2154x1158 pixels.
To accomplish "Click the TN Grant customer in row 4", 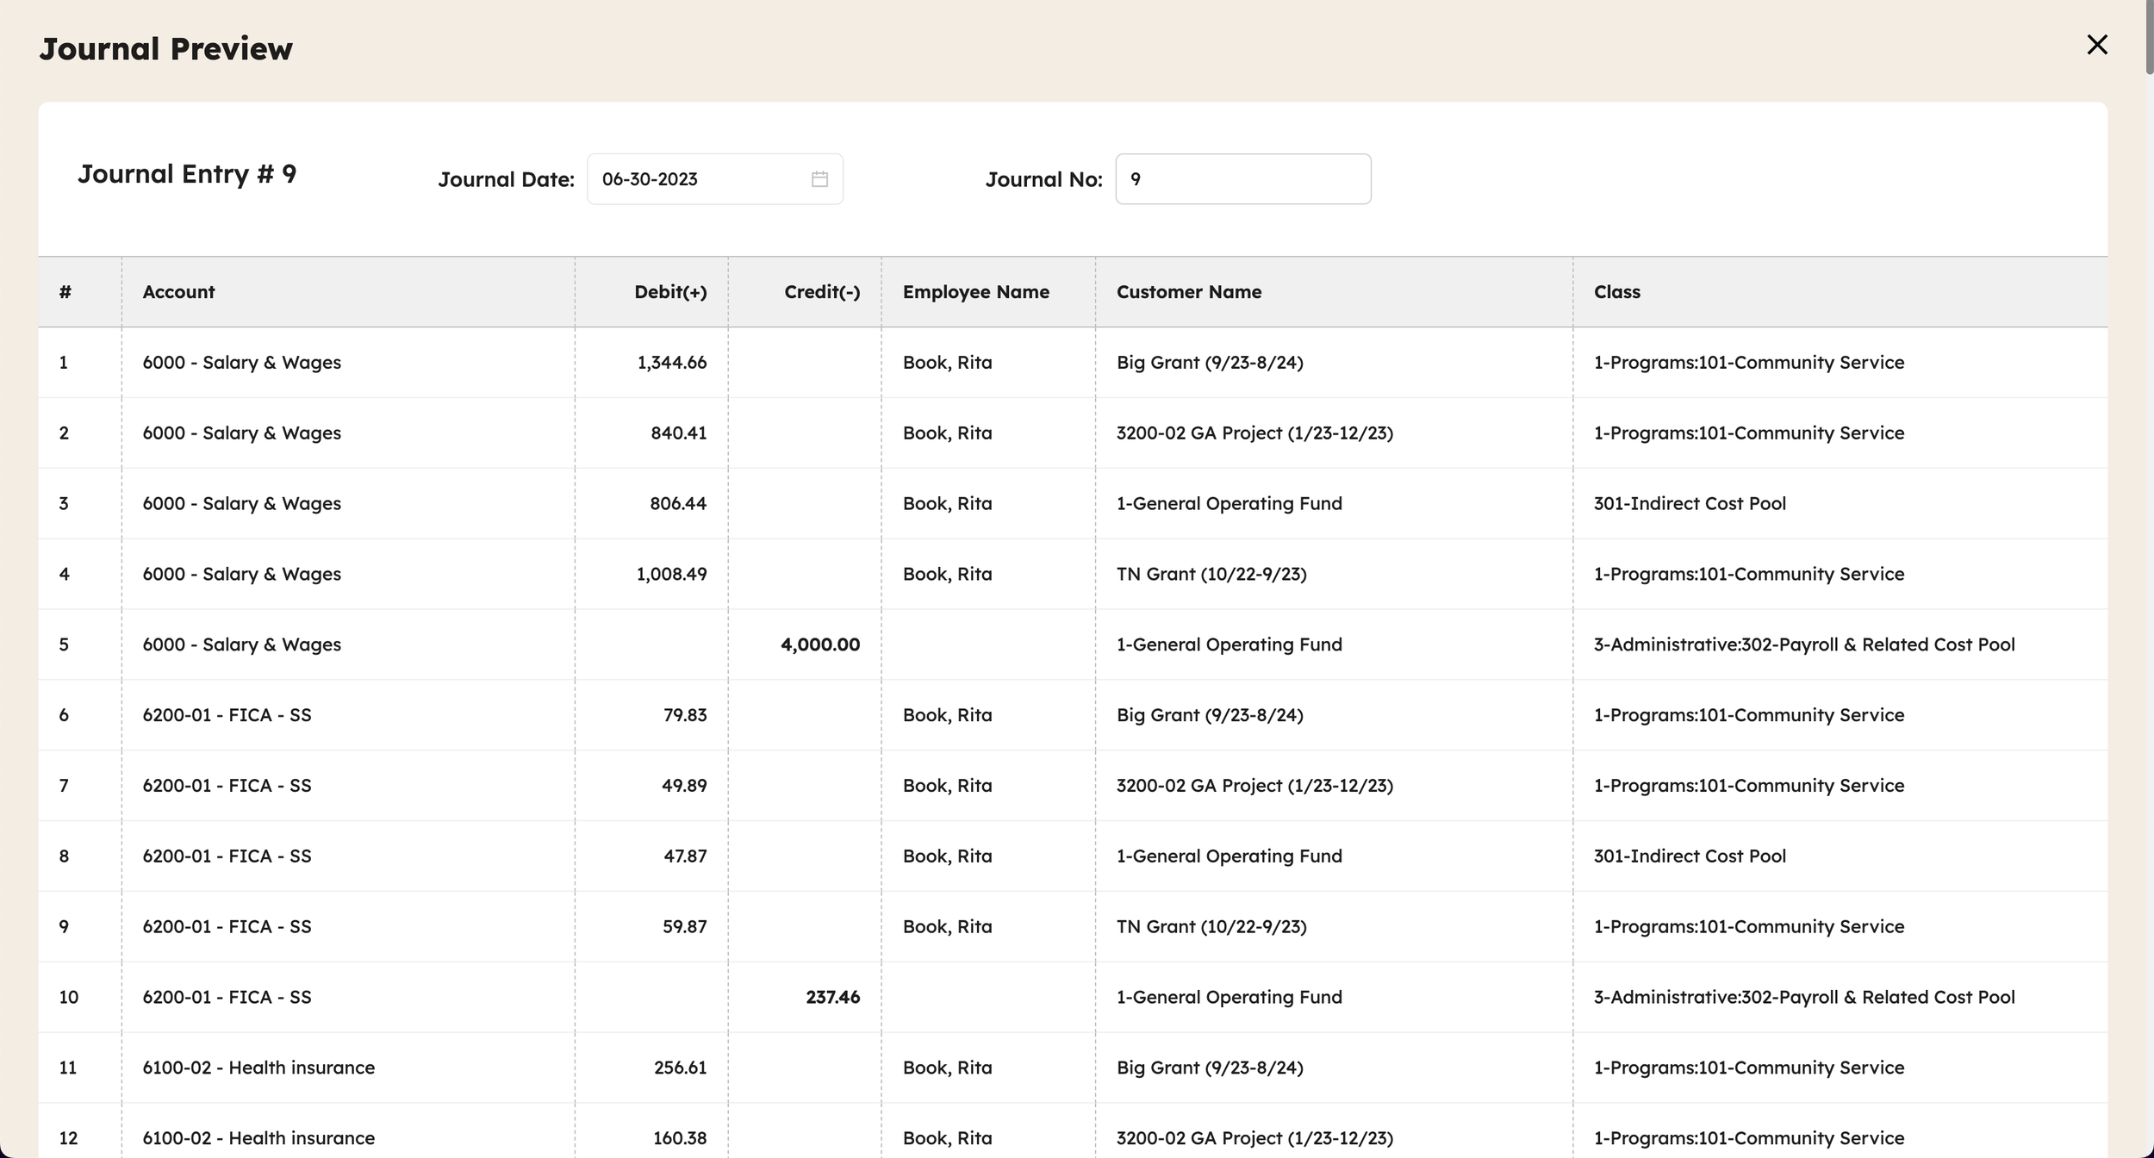I will 1211,574.
